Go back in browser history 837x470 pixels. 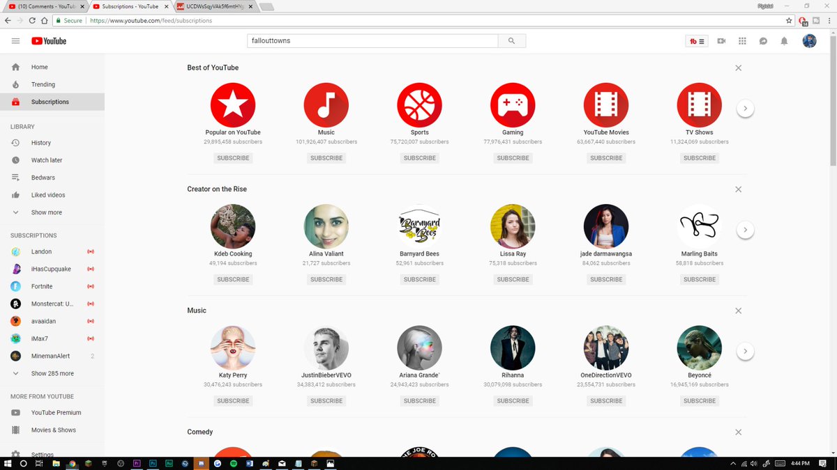[8, 21]
